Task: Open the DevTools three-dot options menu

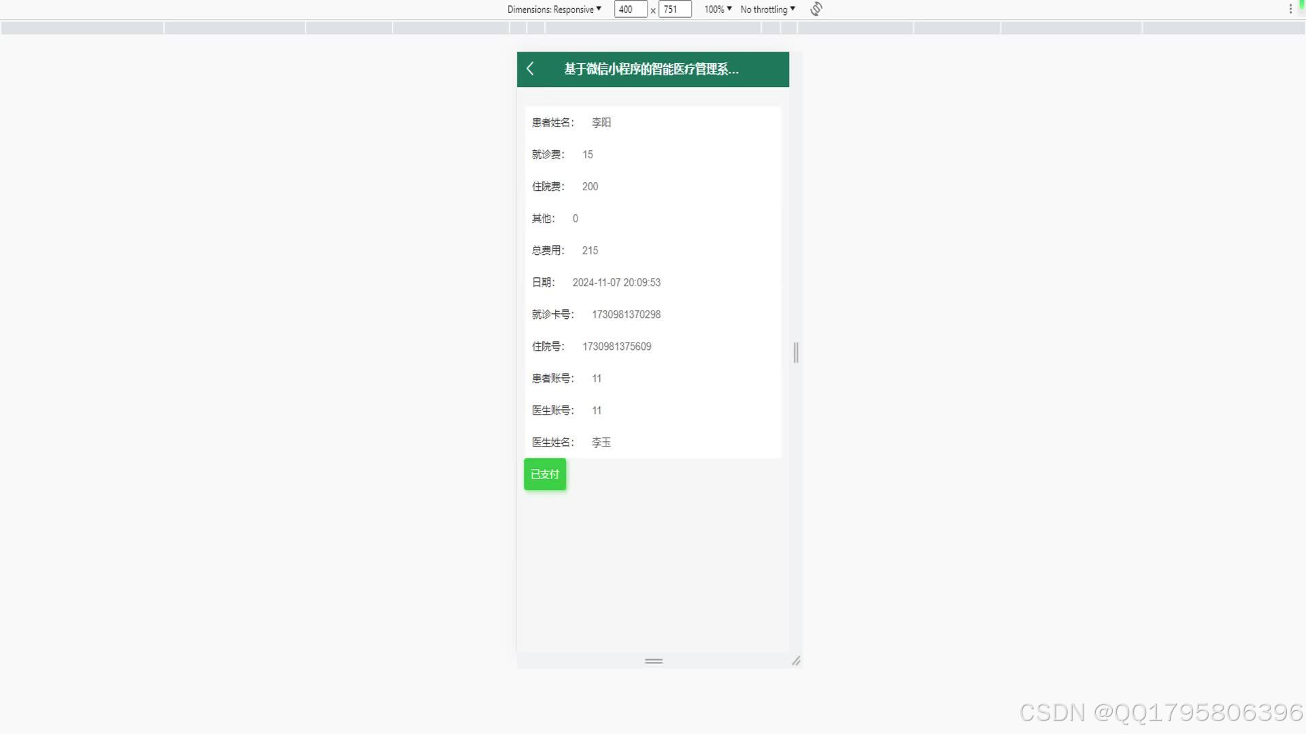Action: tap(1291, 9)
